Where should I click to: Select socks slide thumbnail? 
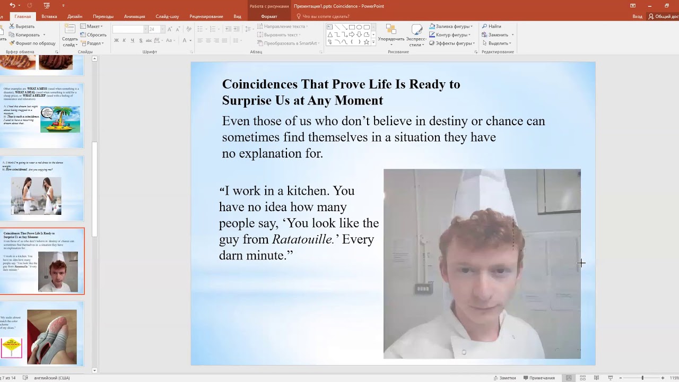pyautogui.click(x=42, y=334)
